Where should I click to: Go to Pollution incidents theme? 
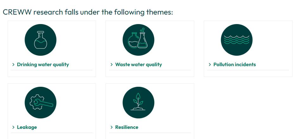pyautogui.click(x=235, y=65)
